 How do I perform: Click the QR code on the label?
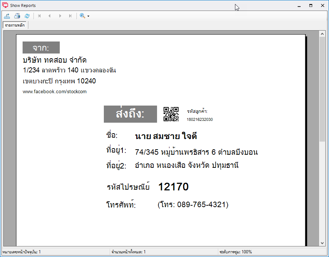(171, 114)
